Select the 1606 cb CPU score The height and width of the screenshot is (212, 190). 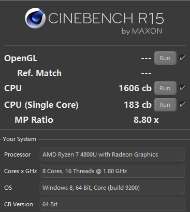click(x=135, y=88)
